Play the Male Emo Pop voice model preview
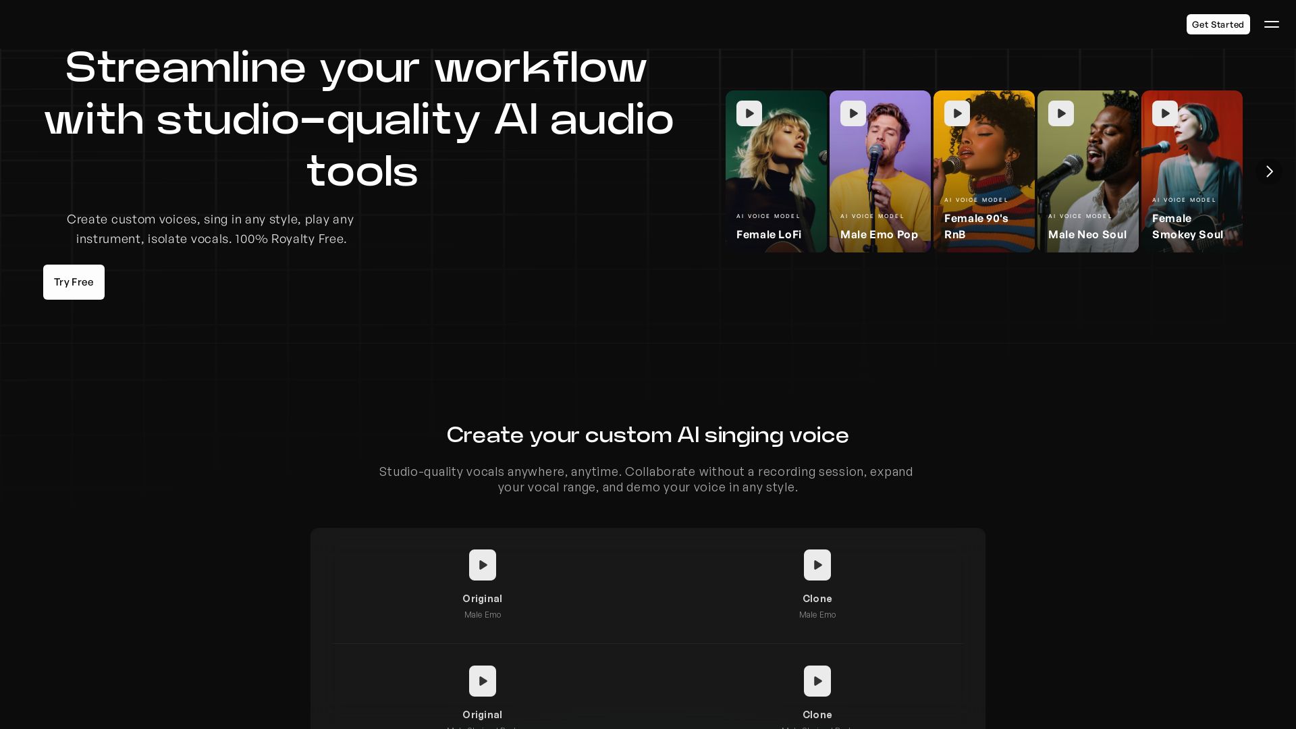The image size is (1296, 729). coord(853,113)
